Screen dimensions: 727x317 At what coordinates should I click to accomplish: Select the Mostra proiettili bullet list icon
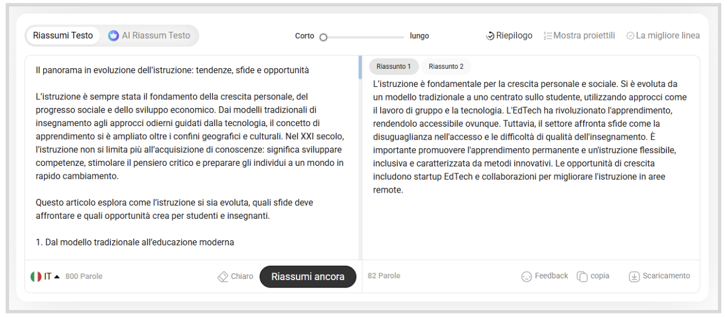[x=548, y=36]
